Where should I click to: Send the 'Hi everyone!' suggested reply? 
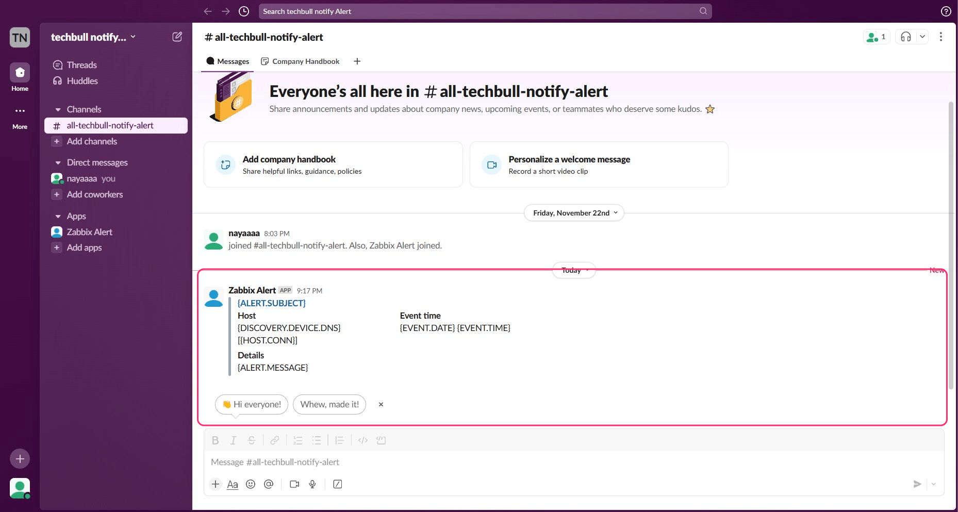(x=252, y=404)
